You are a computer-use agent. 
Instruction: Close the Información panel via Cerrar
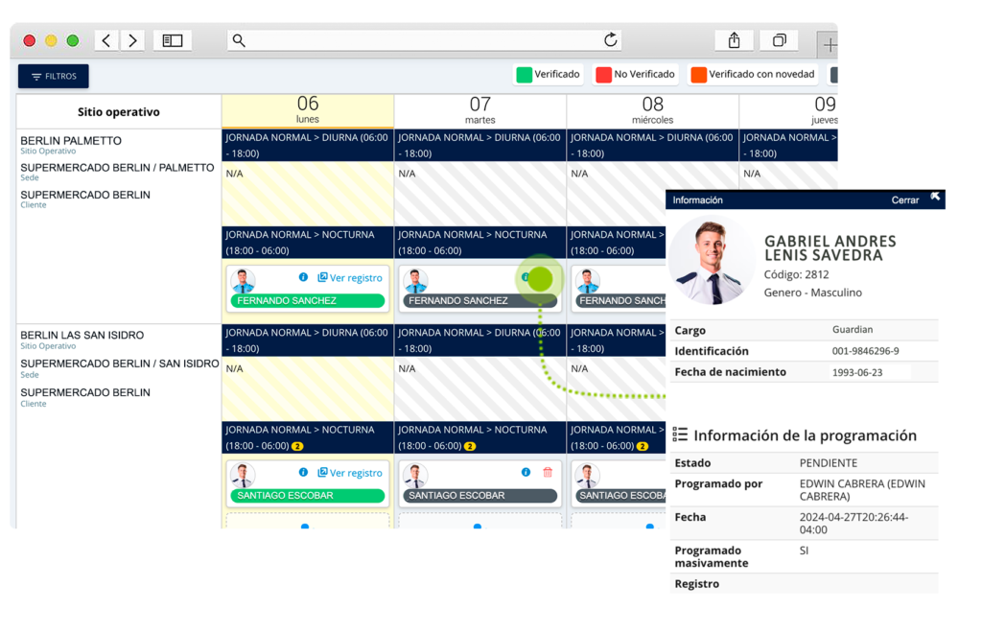point(904,200)
